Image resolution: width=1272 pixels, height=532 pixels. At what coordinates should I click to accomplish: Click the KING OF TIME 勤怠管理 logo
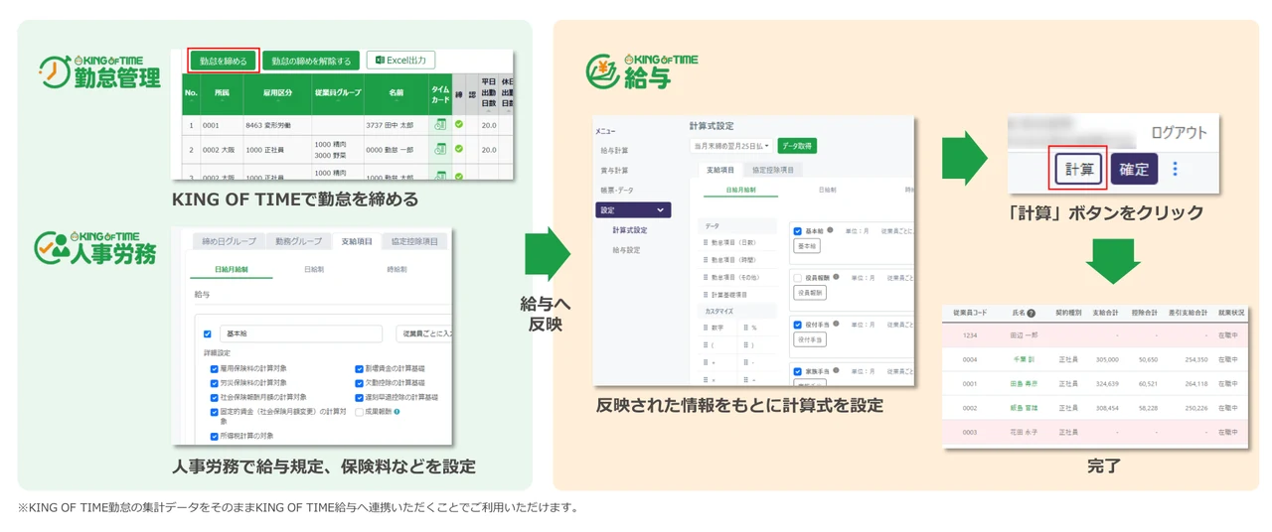tap(99, 70)
